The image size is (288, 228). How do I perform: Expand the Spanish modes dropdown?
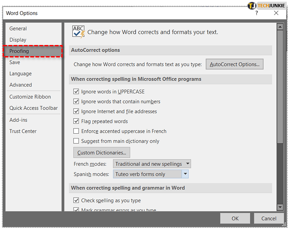pyautogui.click(x=185, y=174)
